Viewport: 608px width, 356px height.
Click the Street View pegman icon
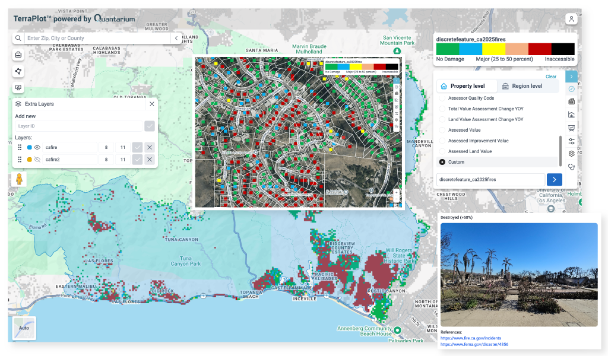(19, 179)
